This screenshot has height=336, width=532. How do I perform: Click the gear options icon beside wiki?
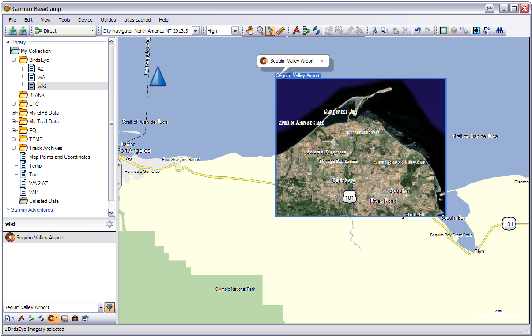109,224
